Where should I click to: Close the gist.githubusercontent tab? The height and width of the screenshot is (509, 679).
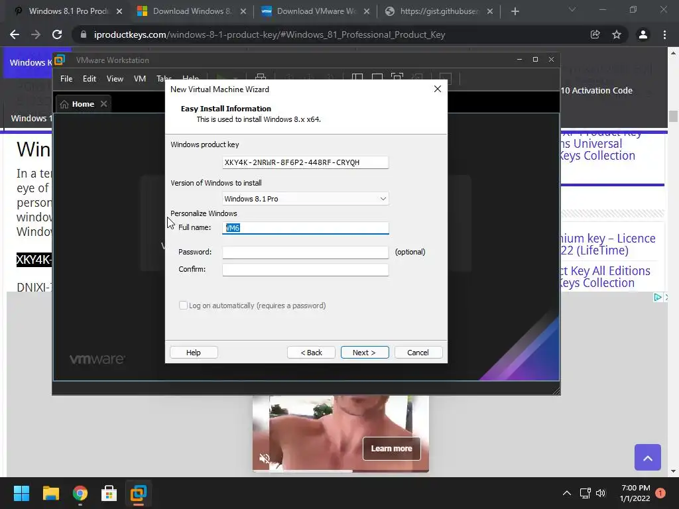tap(490, 11)
